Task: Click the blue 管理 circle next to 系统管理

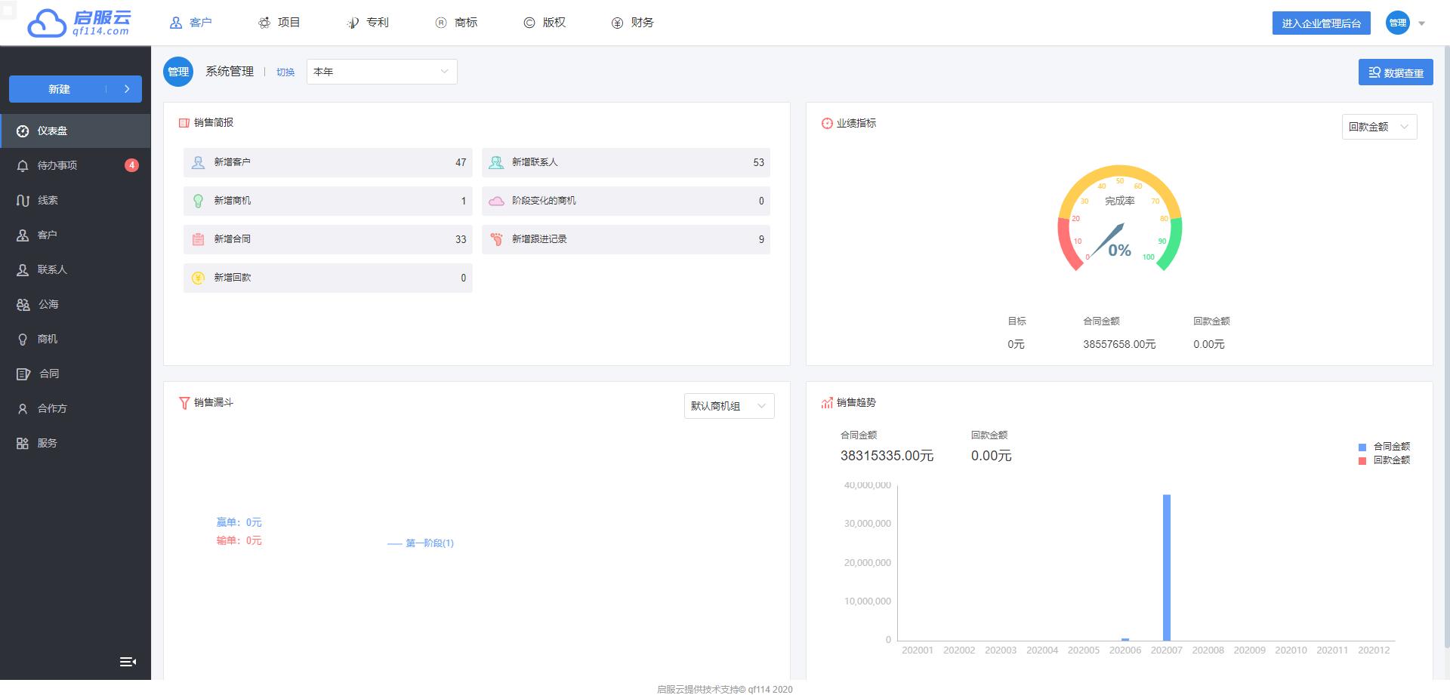Action: tap(178, 72)
